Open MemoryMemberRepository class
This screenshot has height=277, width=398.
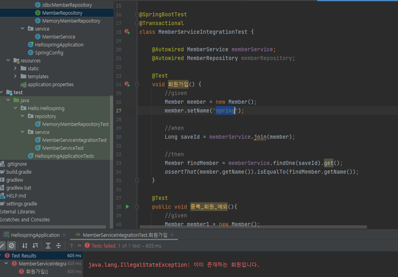coord(68,21)
